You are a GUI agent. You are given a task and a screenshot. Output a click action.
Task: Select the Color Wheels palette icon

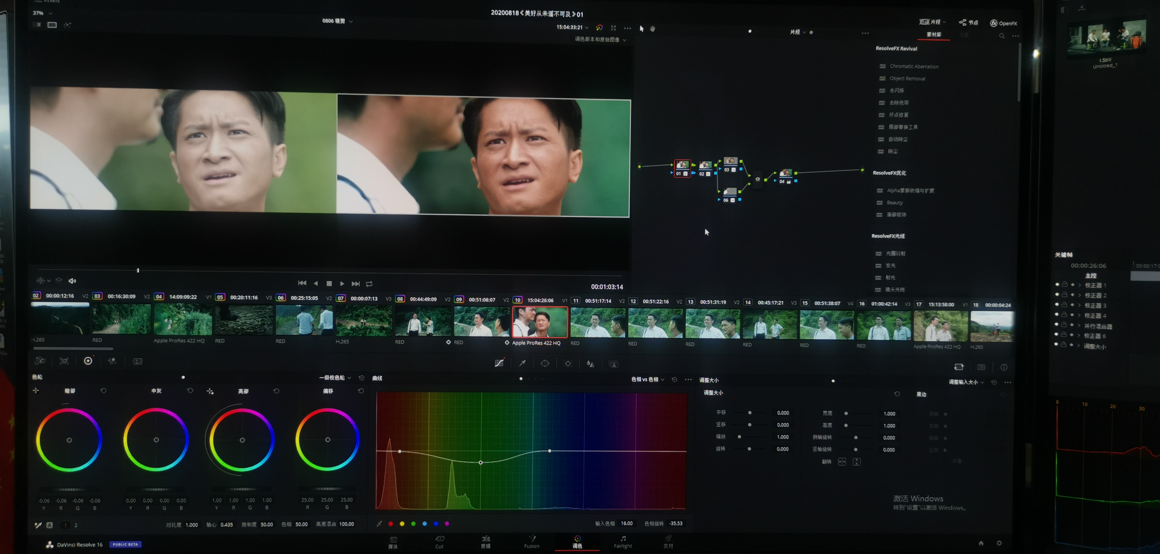coord(88,361)
